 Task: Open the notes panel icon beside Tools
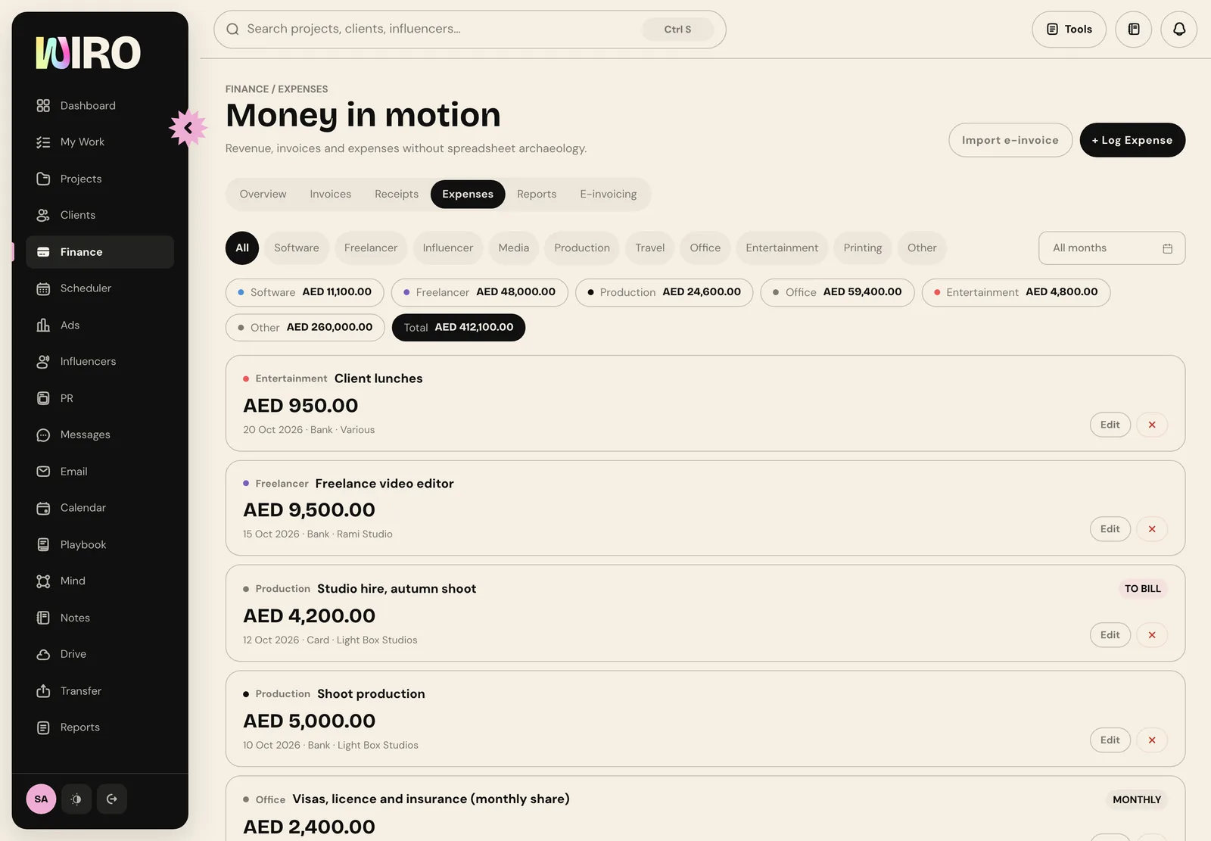point(1134,30)
